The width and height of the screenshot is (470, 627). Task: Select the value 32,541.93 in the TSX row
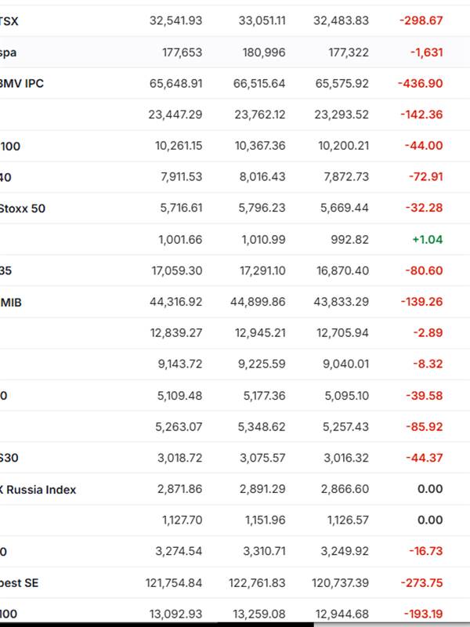175,20
